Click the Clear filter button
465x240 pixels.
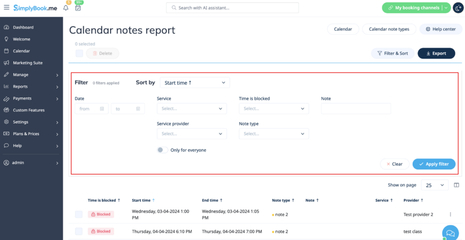tap(395, 164)
